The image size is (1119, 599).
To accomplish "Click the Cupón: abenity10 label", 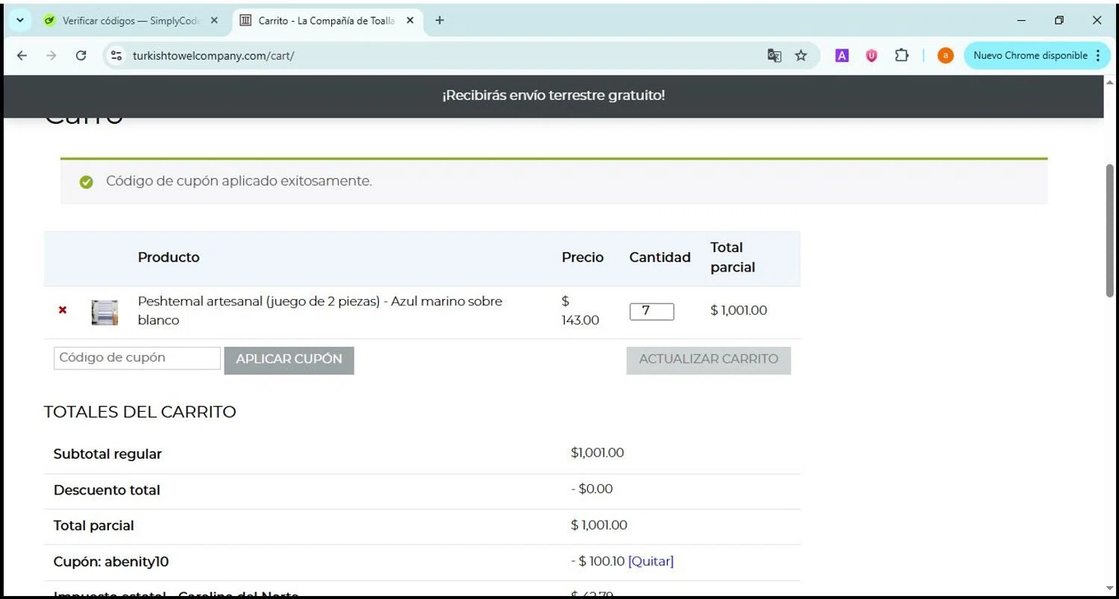I will pos(111,562).
